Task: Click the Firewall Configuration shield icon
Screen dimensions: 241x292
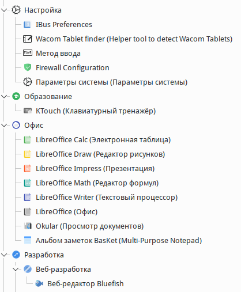Action: (28, 67)
